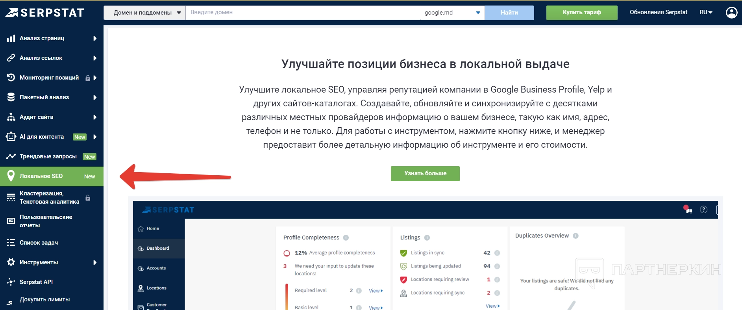Click the Введите домен input field

(303, 13)
